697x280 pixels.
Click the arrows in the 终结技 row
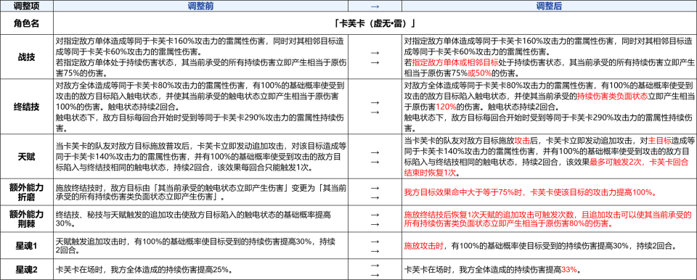coord(375,107)
